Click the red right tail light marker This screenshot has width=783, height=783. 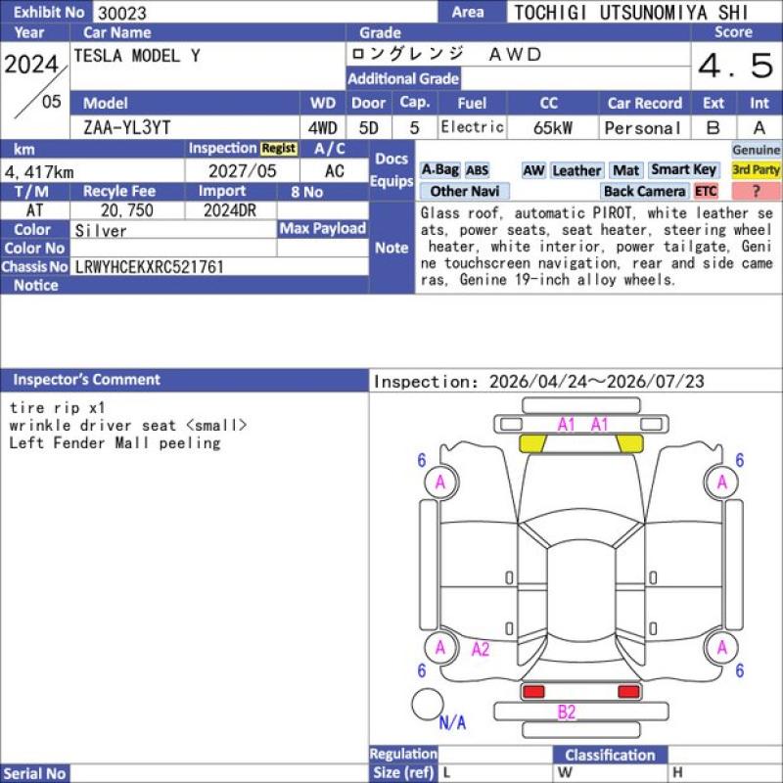628,692
